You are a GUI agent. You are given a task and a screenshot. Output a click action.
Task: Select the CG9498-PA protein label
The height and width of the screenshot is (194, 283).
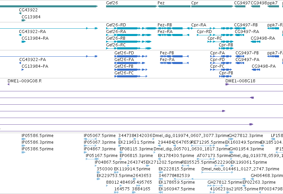pyautogui.click(x=264, y=66)
